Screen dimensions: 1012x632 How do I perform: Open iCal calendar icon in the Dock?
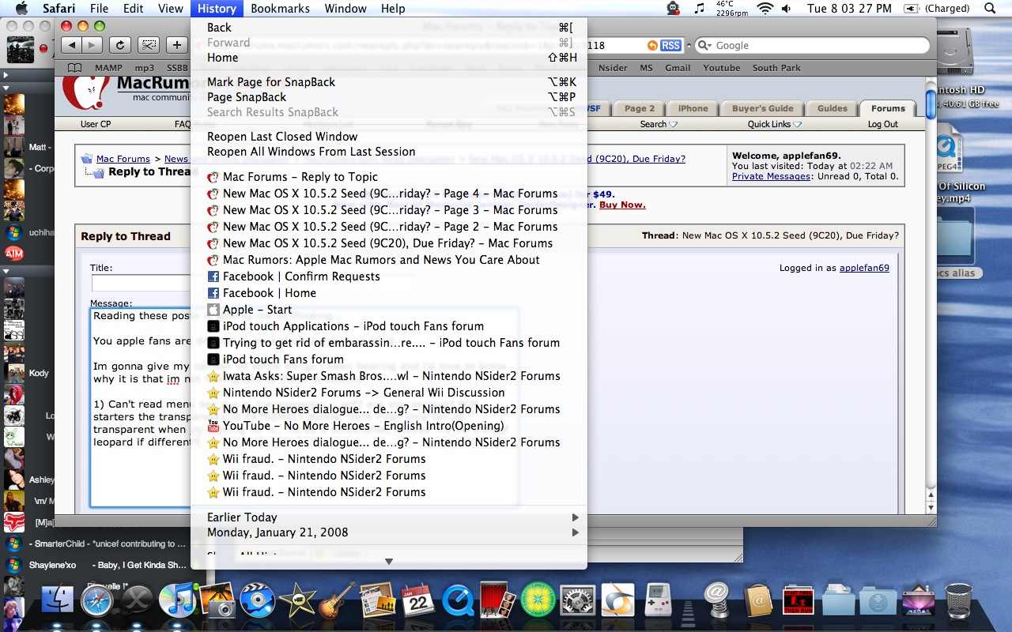point(417,601)
